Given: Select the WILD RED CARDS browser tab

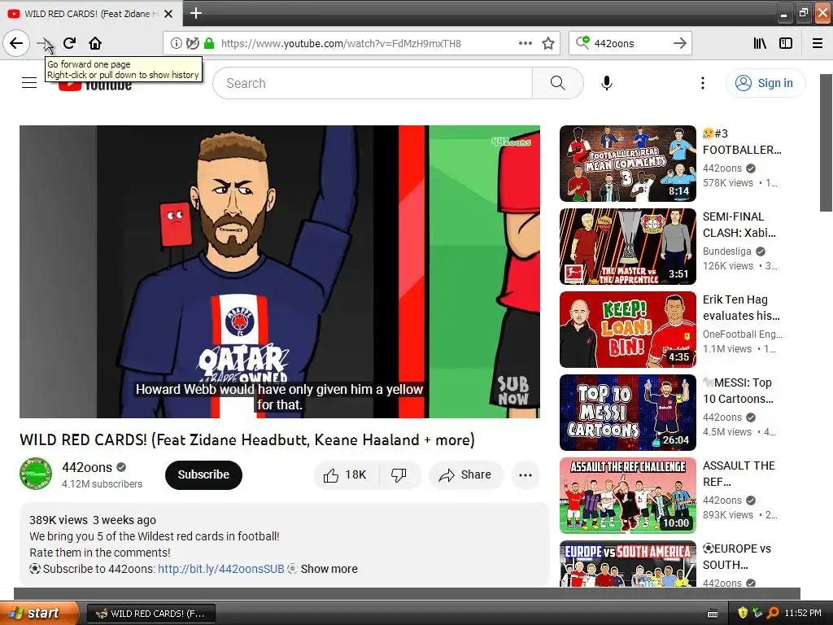Looking at the screenshot, I should [91, 14].
